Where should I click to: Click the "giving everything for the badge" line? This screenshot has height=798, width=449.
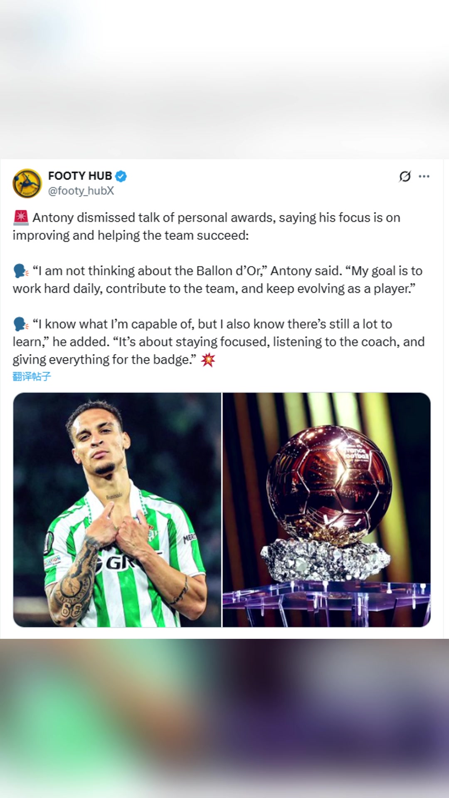(x=104, y=360)
